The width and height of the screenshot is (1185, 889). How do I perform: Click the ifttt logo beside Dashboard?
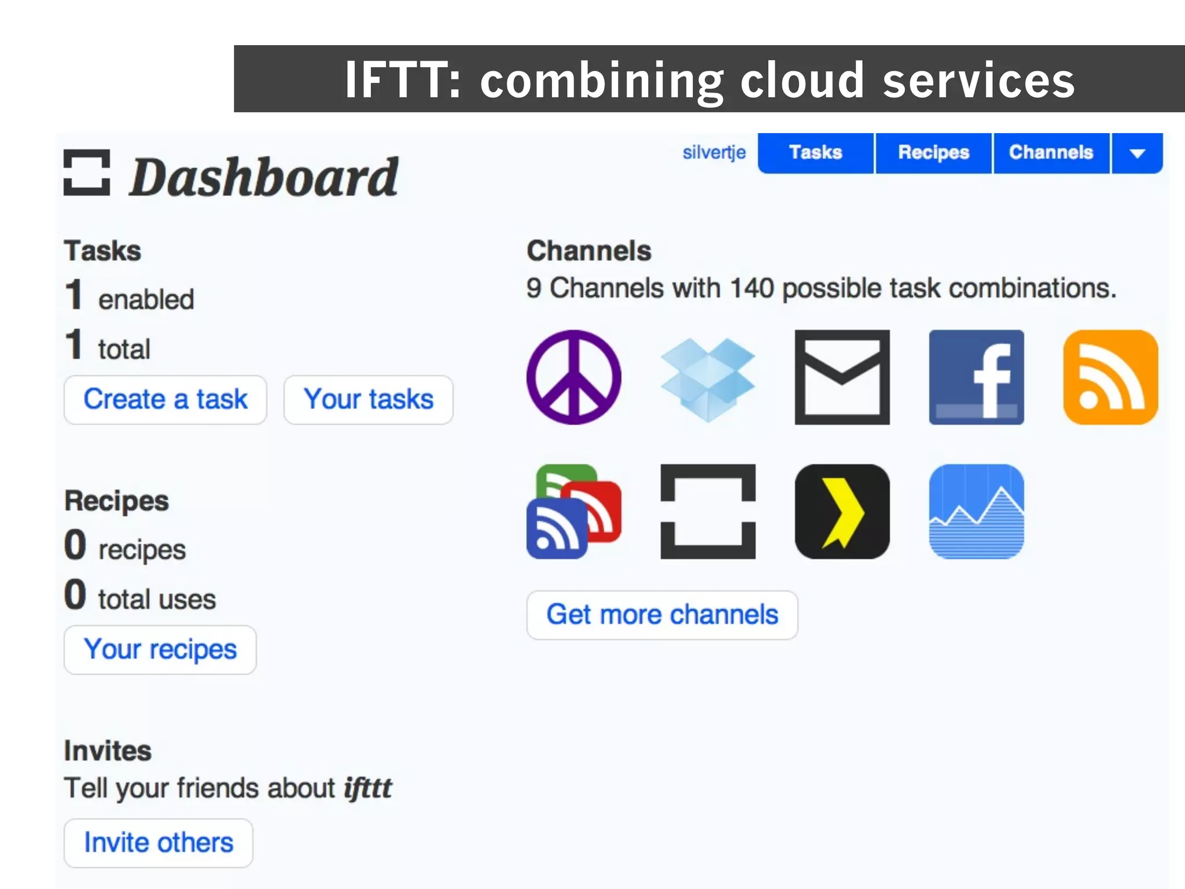(87, 172)
